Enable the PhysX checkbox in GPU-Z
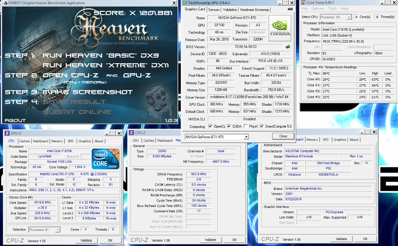 pos(246,126)
